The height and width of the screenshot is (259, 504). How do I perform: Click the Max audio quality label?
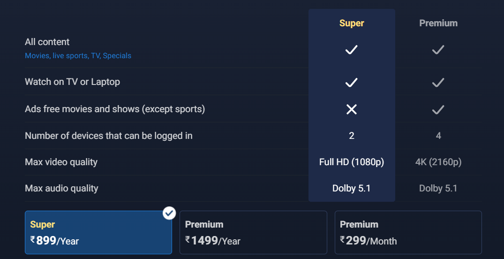coord(61,188)
